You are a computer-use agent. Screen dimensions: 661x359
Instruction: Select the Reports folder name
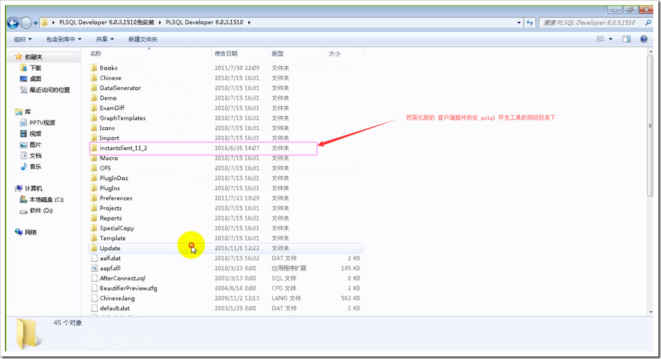(x=111, y=218)
